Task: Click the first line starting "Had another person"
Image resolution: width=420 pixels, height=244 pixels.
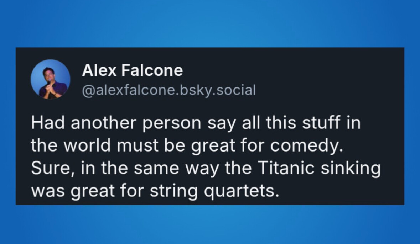Action: (x=196, y=123)
